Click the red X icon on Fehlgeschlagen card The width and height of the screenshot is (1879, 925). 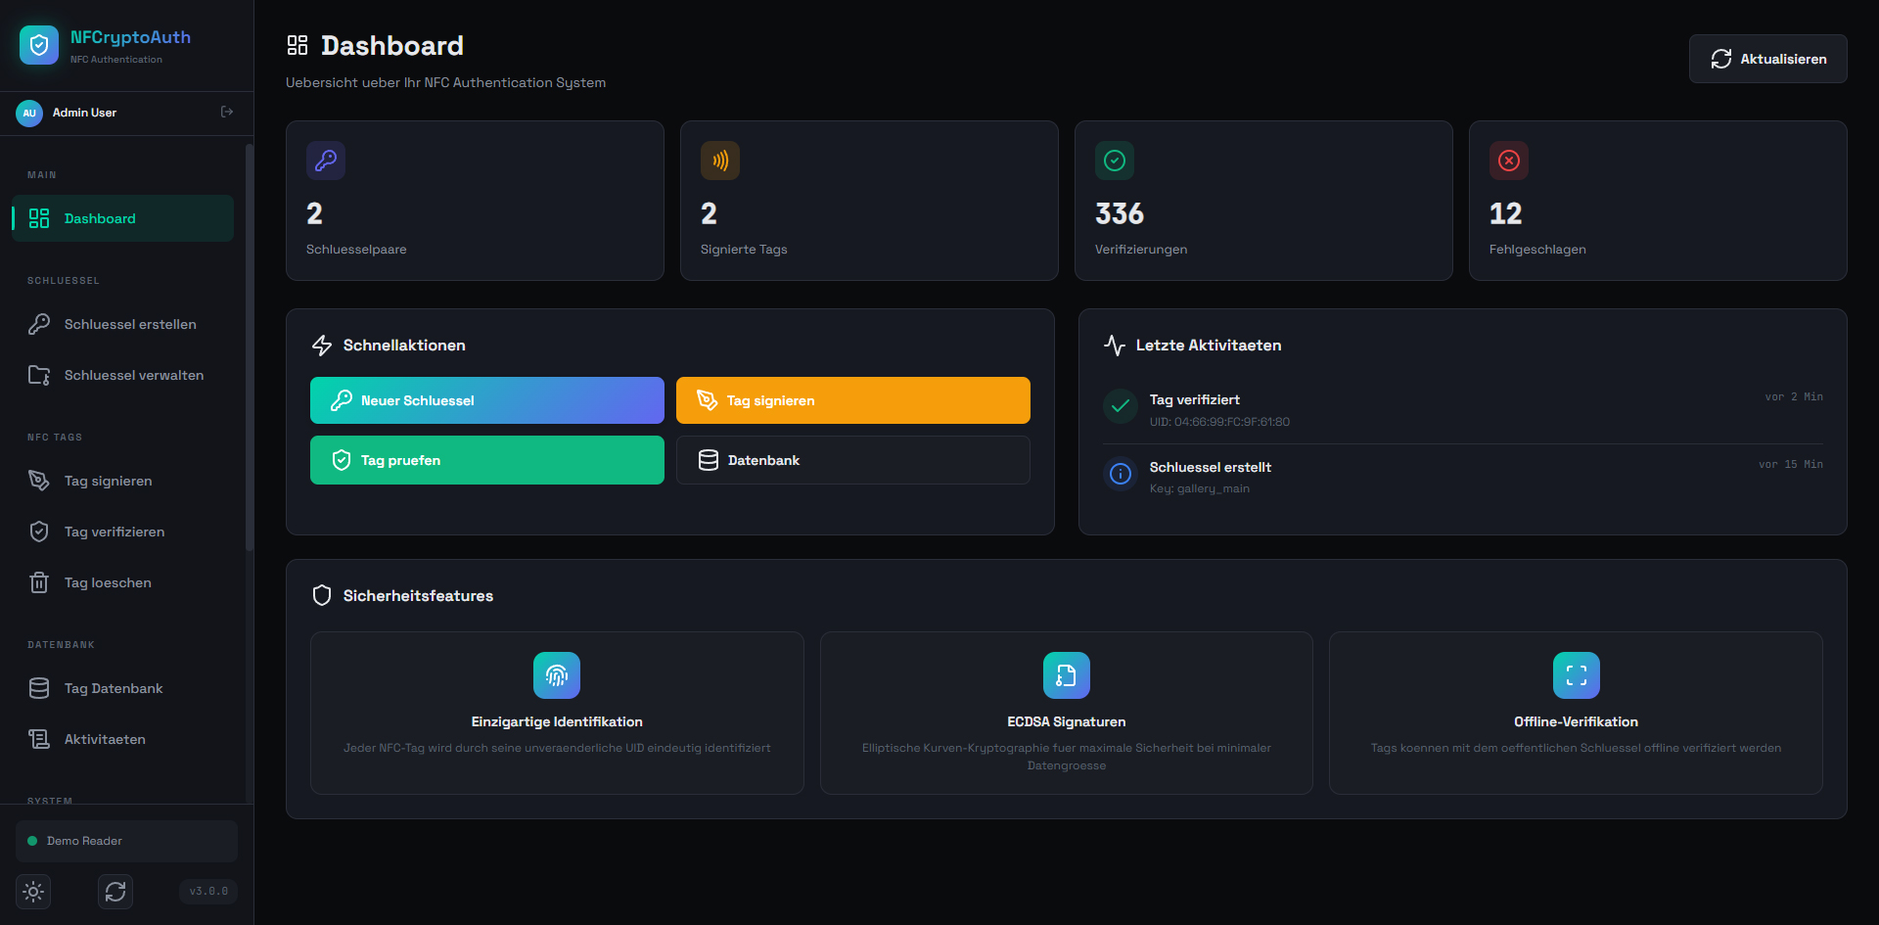(x=1509, y=161)
